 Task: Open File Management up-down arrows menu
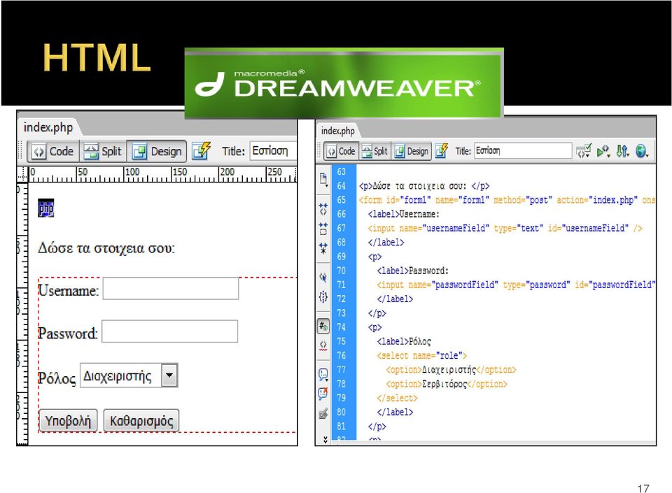(x=623, y=151)
